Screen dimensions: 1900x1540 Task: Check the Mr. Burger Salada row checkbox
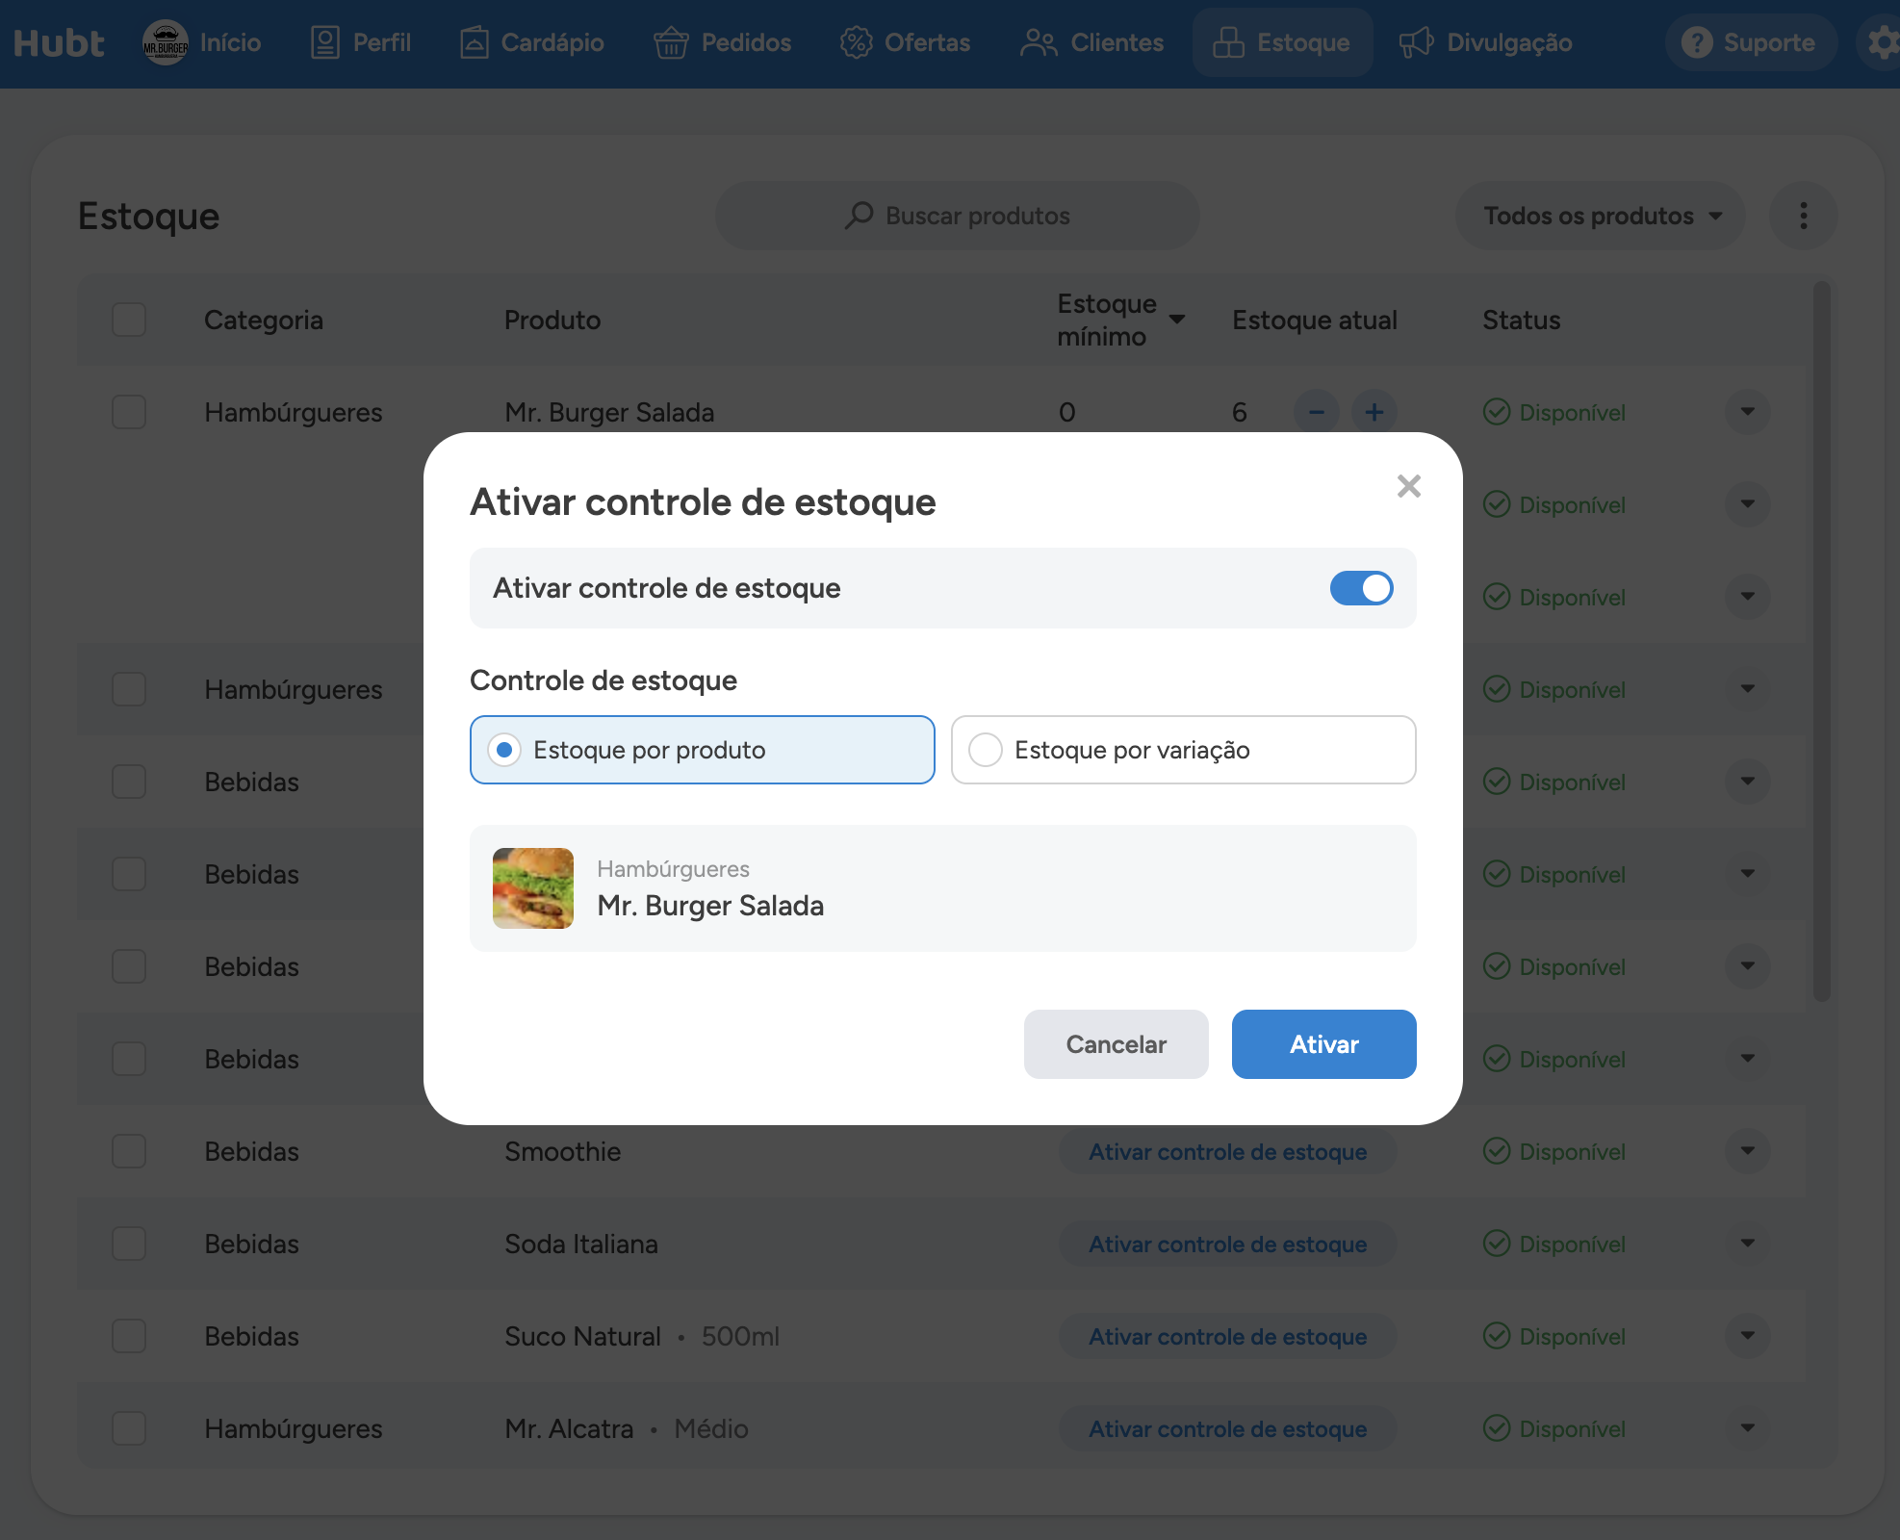(x=129, y=412)
